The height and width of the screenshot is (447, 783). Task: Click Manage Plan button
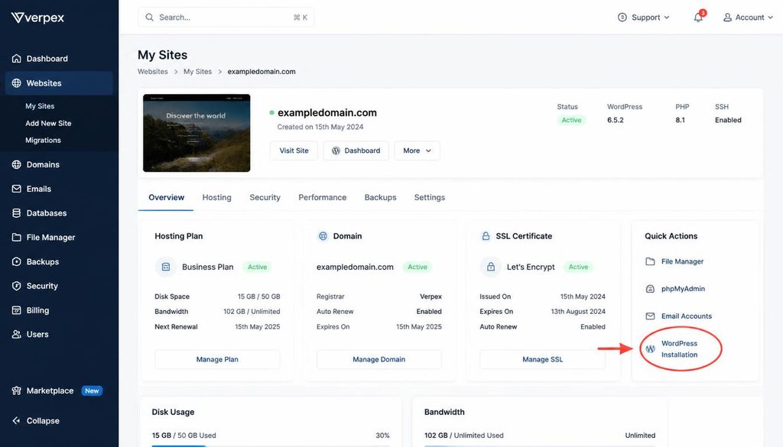click(217, 359)
